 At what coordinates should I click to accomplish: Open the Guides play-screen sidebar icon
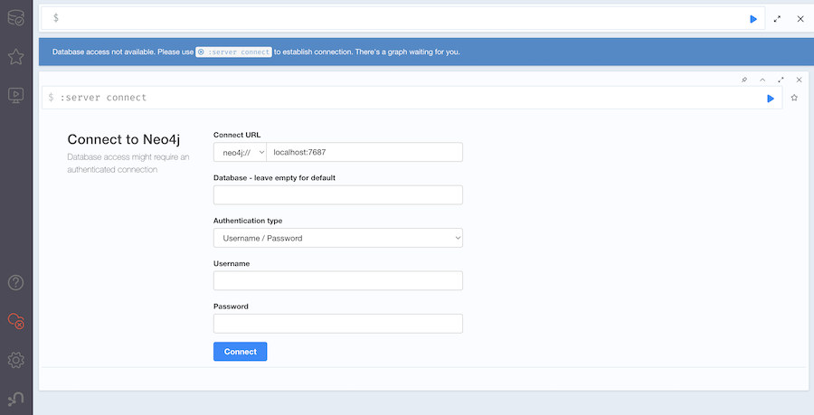click(15, 95)
